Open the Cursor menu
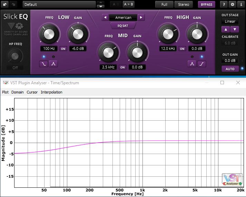246x197 pixels. [32, 92]
